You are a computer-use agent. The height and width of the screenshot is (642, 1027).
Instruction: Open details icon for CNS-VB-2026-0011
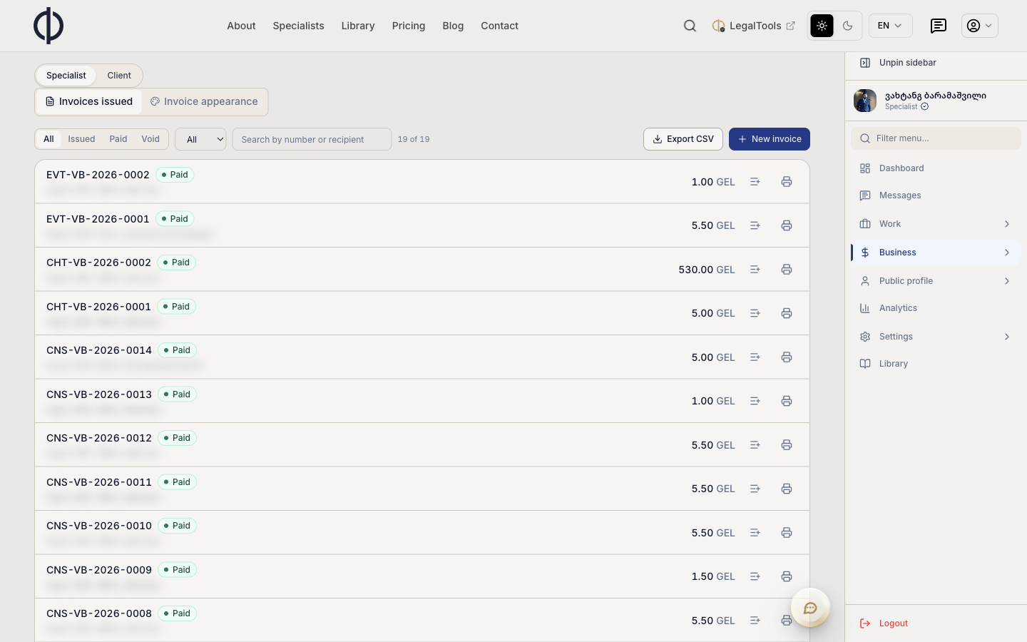[755, 489]
